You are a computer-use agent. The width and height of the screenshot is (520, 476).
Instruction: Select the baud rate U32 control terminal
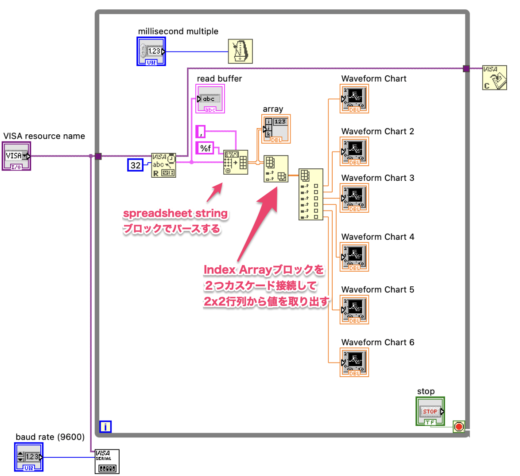29,457
